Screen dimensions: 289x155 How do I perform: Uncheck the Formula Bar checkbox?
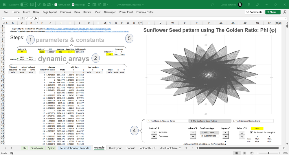(55, 5)
